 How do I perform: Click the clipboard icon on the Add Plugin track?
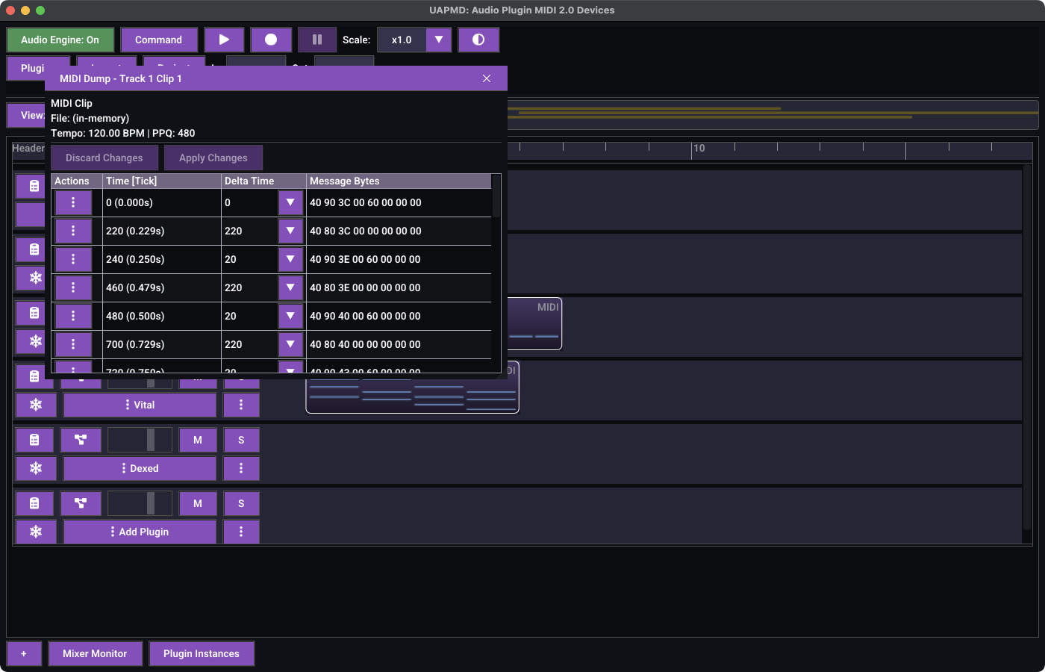click(34, 503)
